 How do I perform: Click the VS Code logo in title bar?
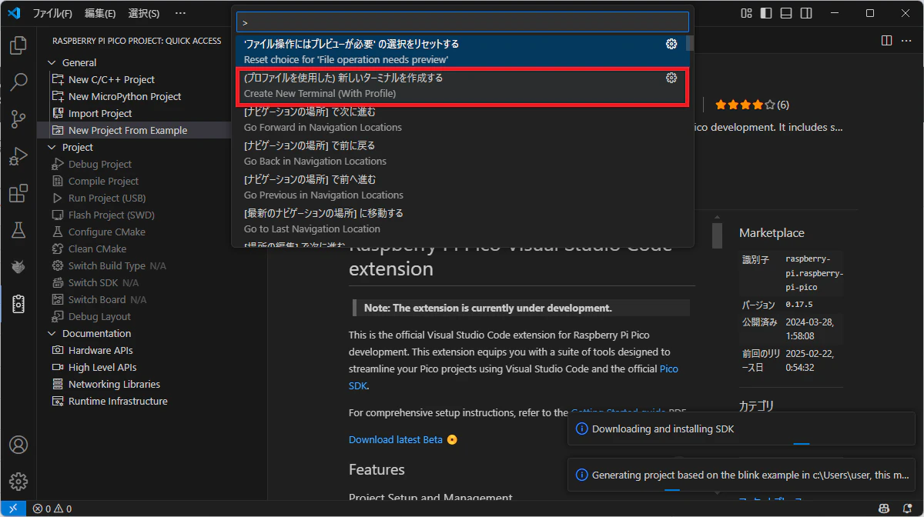[x=13, y=13]
